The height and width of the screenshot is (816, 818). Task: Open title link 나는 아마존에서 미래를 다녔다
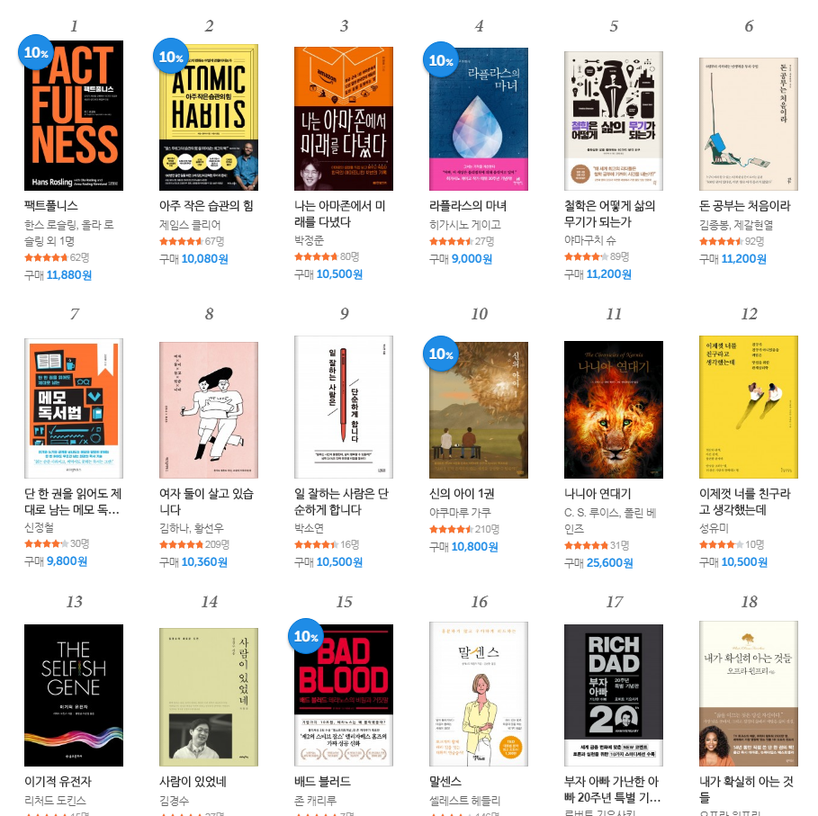[x=339, y=214]
